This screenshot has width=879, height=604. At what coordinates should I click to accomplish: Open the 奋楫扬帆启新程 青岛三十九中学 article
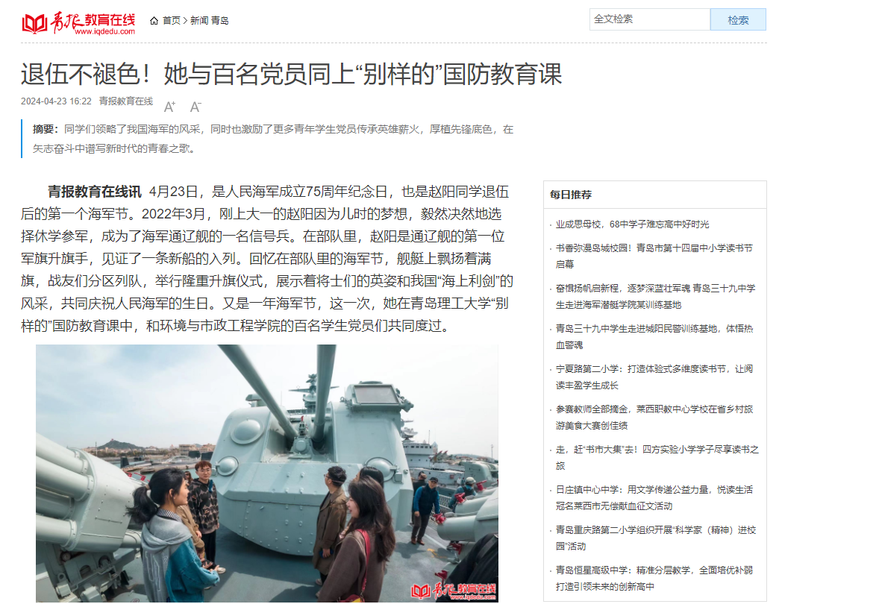[655, 296]
